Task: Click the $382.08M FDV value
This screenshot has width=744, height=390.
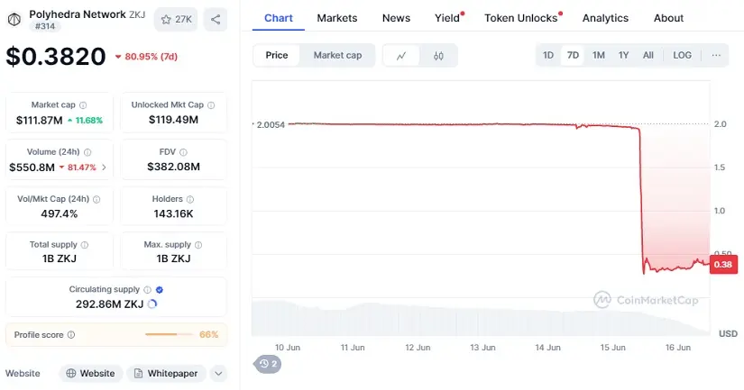Action: coord(174,167)
